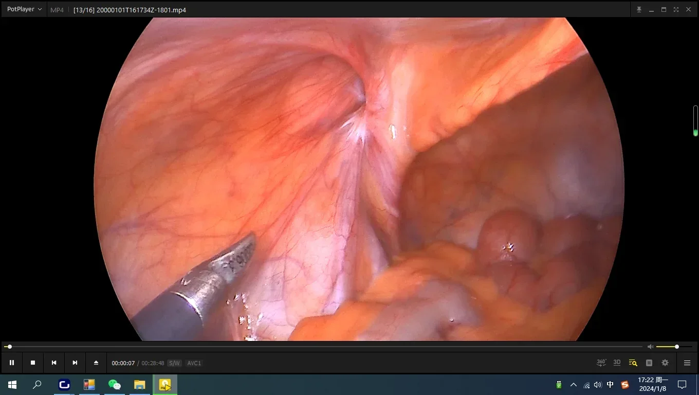Screen dimensions: 699x395
Task: Click the volume slider track
Action: point(668,347)
